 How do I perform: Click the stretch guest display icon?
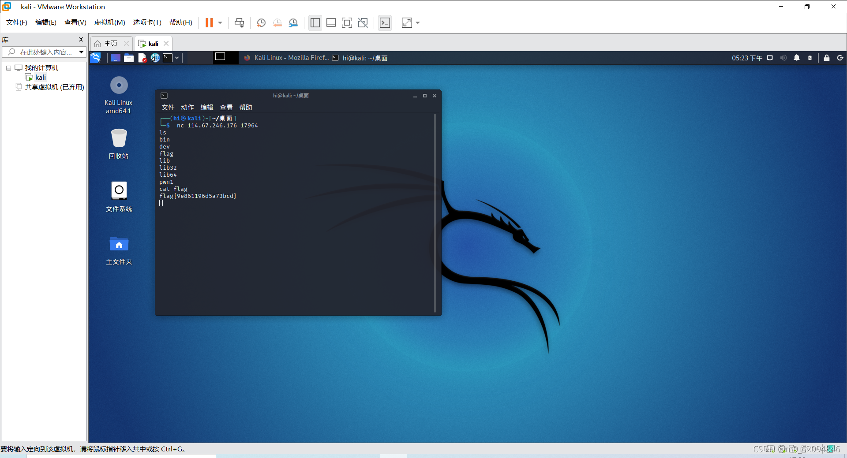point(407,22)
